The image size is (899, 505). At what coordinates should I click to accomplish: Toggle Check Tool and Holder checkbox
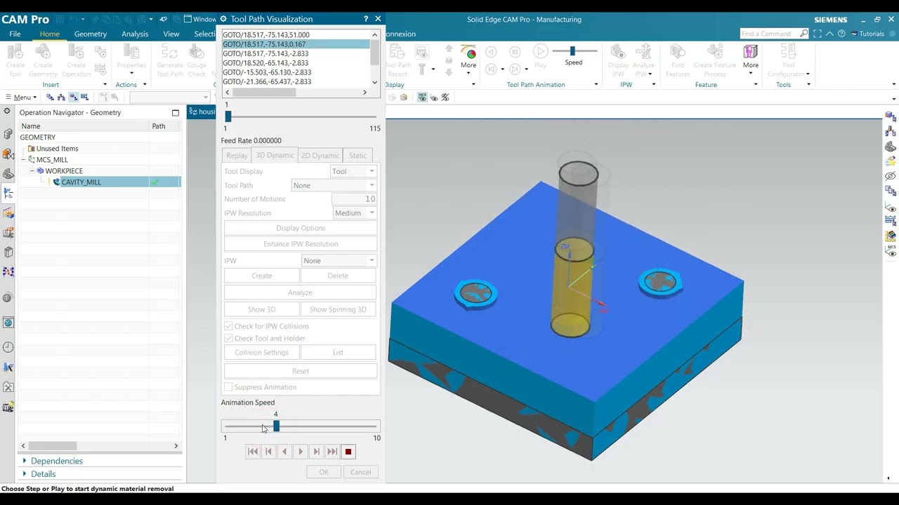click(228, 338)
